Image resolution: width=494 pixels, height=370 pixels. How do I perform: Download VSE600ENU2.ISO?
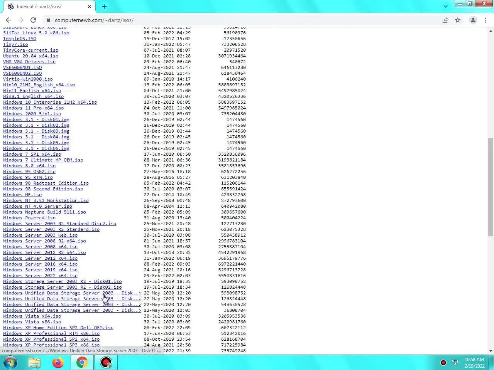point(22,73)
